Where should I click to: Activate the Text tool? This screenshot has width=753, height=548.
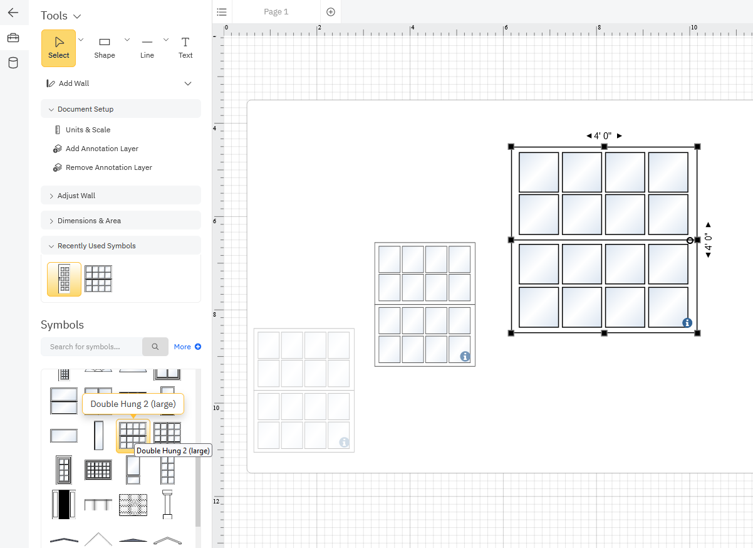pyautogui.click(x=185, y=48)
